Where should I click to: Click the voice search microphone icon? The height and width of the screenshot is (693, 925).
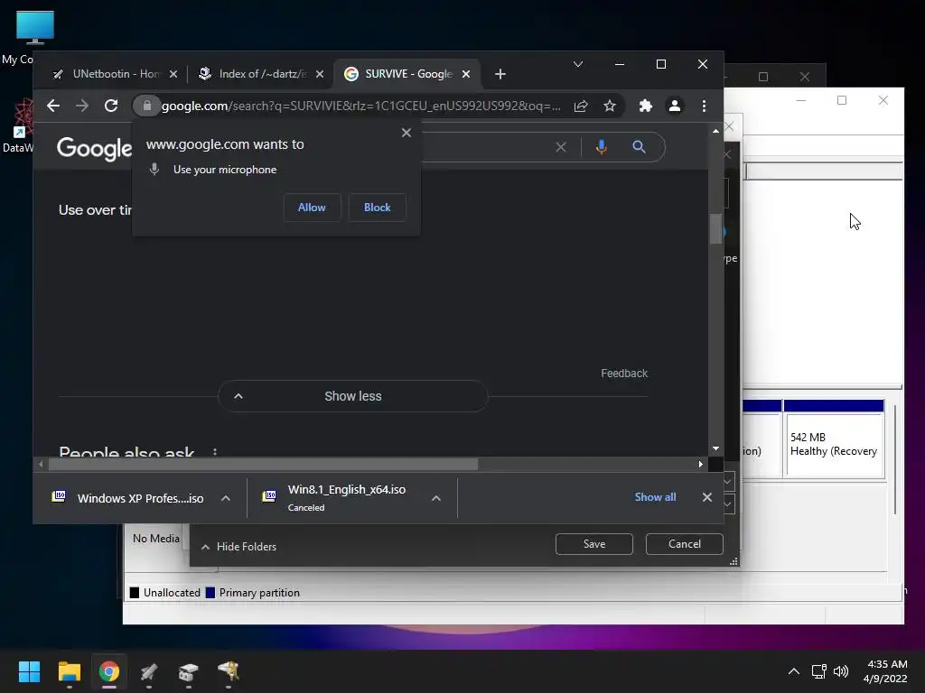point(601,147)
